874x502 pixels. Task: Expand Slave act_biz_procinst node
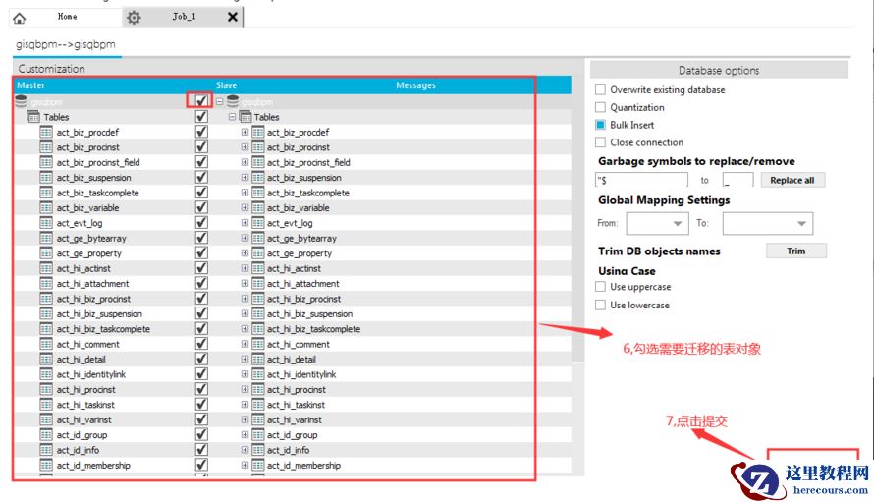coord(245,147)
